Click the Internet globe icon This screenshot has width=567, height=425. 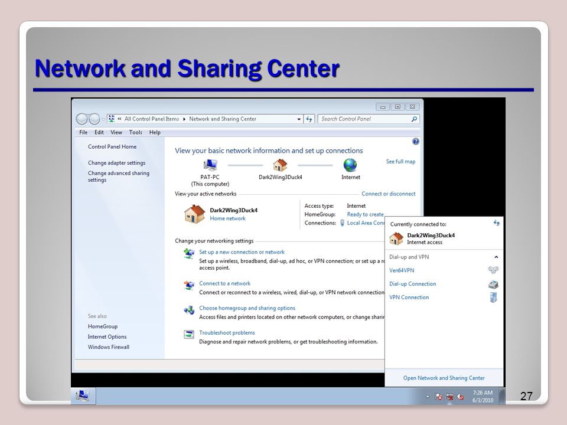click(x=350, y=165)
